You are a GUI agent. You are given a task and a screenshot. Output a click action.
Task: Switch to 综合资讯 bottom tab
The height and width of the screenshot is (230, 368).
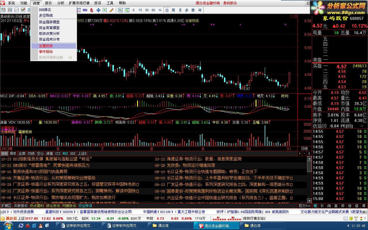(x=53, y=206)
